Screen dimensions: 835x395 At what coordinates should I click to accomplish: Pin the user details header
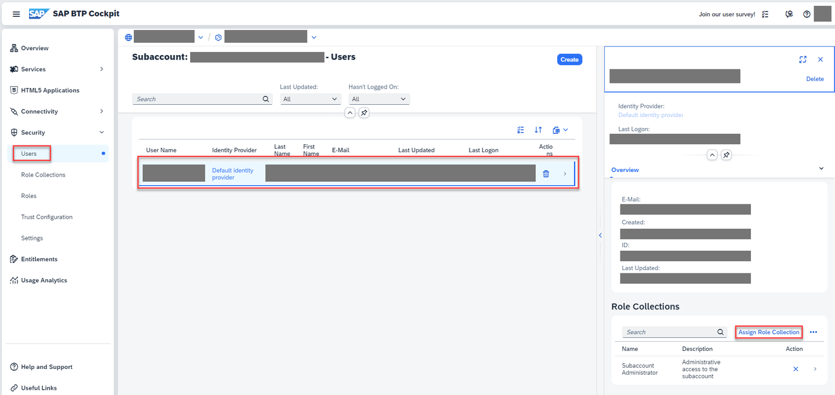pos(727,155)
